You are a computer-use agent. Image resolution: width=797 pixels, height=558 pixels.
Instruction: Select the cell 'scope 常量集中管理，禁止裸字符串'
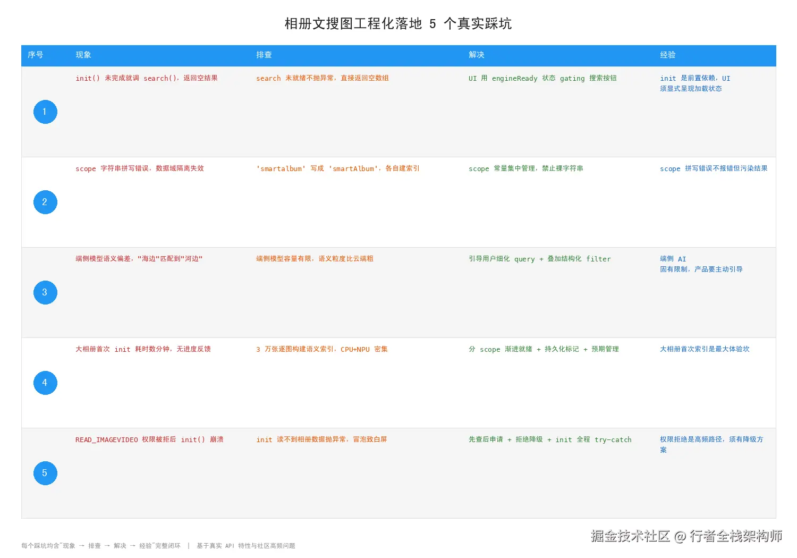pos(526,168)
